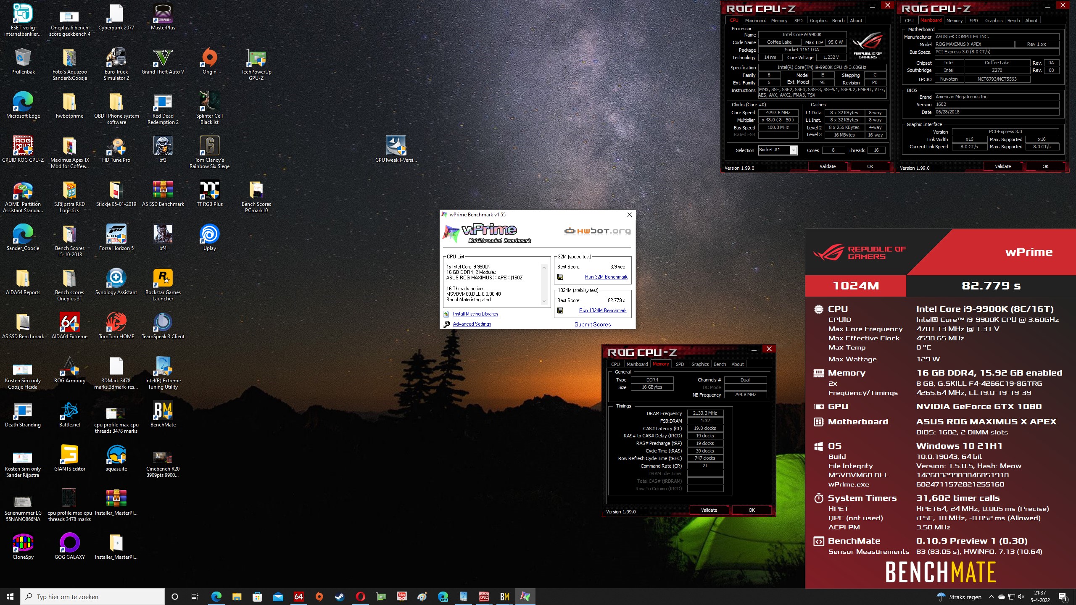Click the Windows search box
The width and height of the screenshot is (1076, 605).
point(92,597)
